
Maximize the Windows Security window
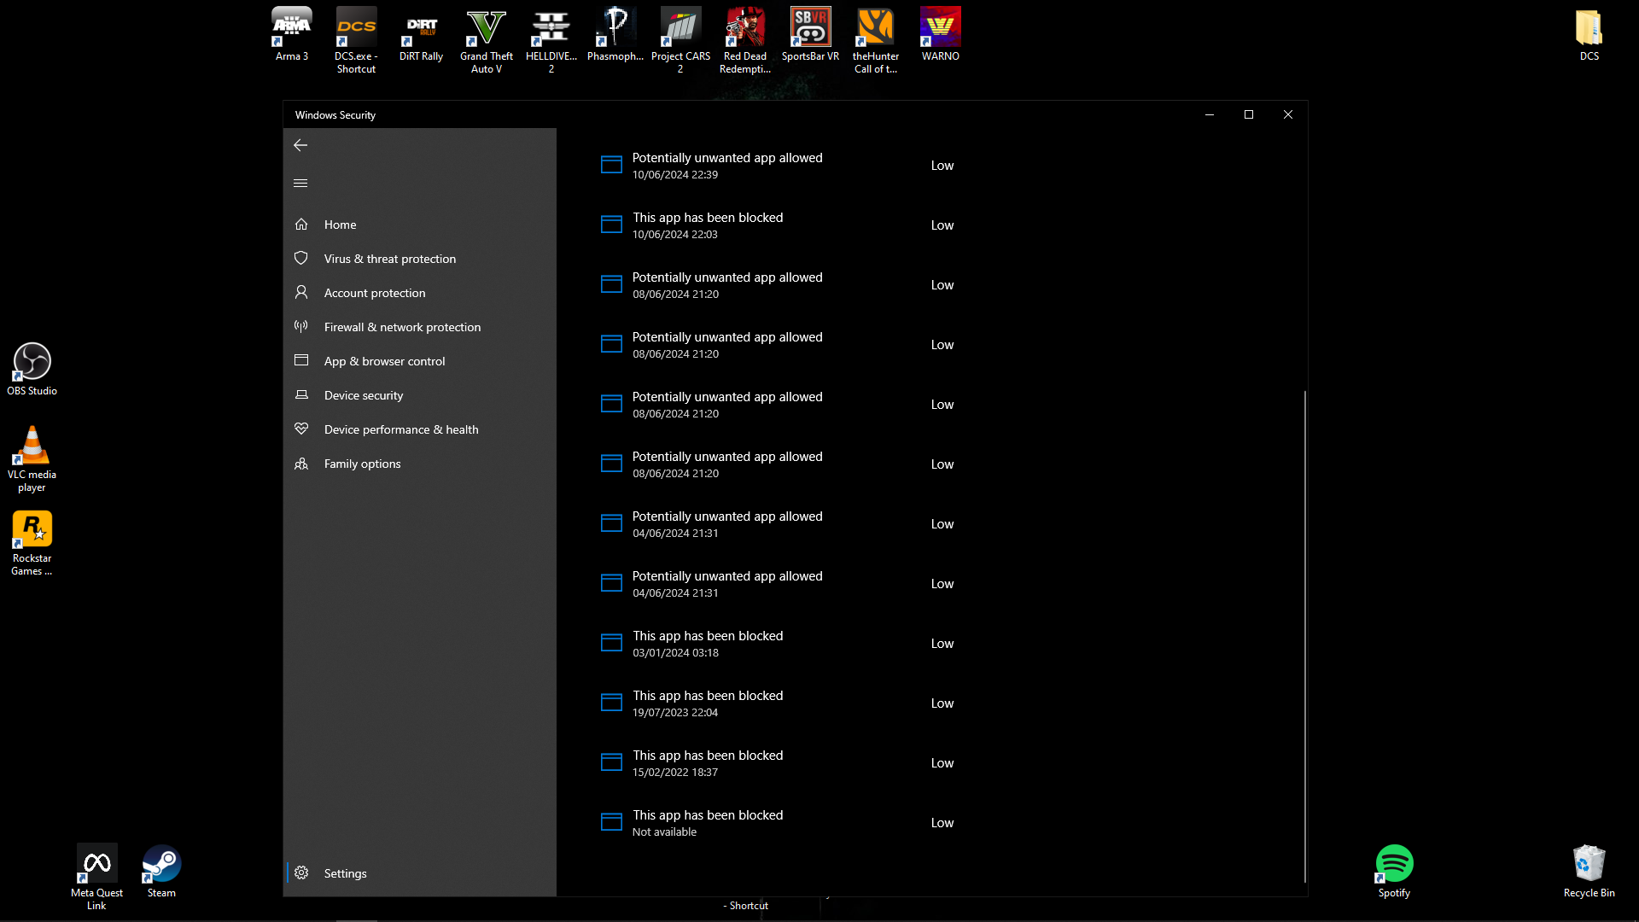click(1249, 114)
